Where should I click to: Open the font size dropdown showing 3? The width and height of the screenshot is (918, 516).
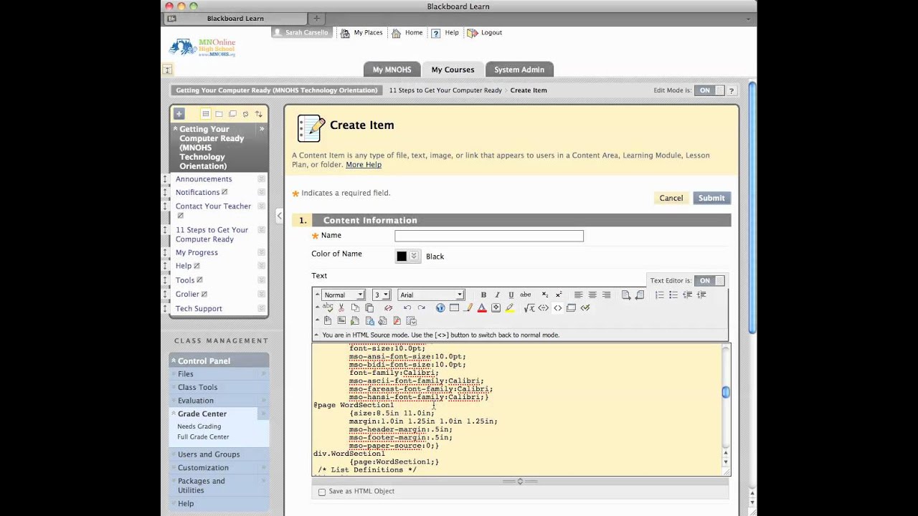pyautogui.click(x=382, y=295)
